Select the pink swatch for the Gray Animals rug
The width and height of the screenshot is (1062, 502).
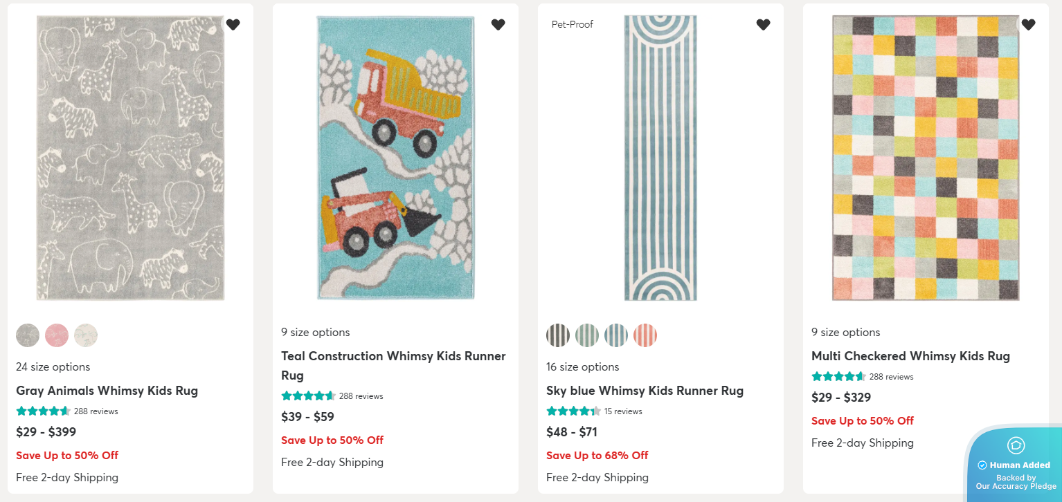[57, 335]
